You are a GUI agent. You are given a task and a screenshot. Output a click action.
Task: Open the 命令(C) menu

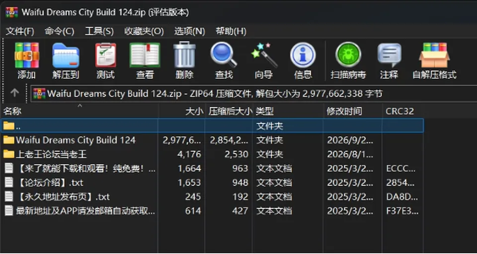pyautogui.click(x=59, y=31)
